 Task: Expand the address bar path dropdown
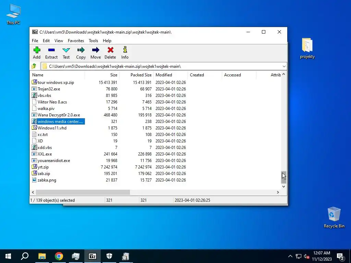click(x=284, y=66)
